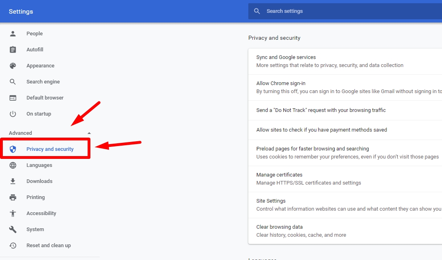Click the Advanced section label
Screen dimensions: 442x260
[20, 133]
